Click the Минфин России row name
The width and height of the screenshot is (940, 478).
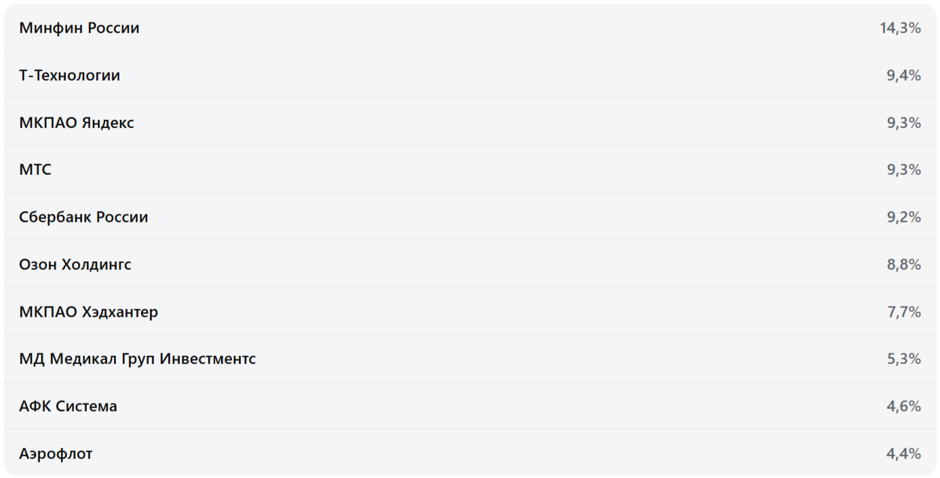pos(79,28)
